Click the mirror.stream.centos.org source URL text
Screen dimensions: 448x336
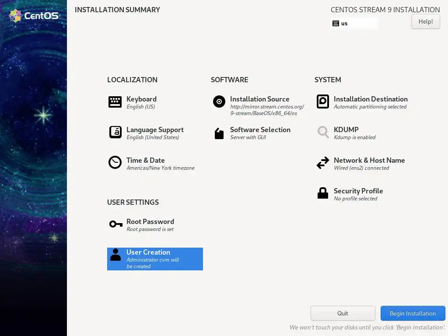[267, 110]
